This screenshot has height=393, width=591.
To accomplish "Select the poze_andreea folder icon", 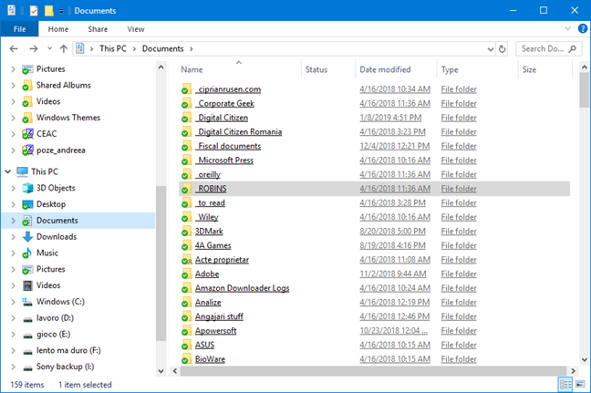I will [27, 150].
